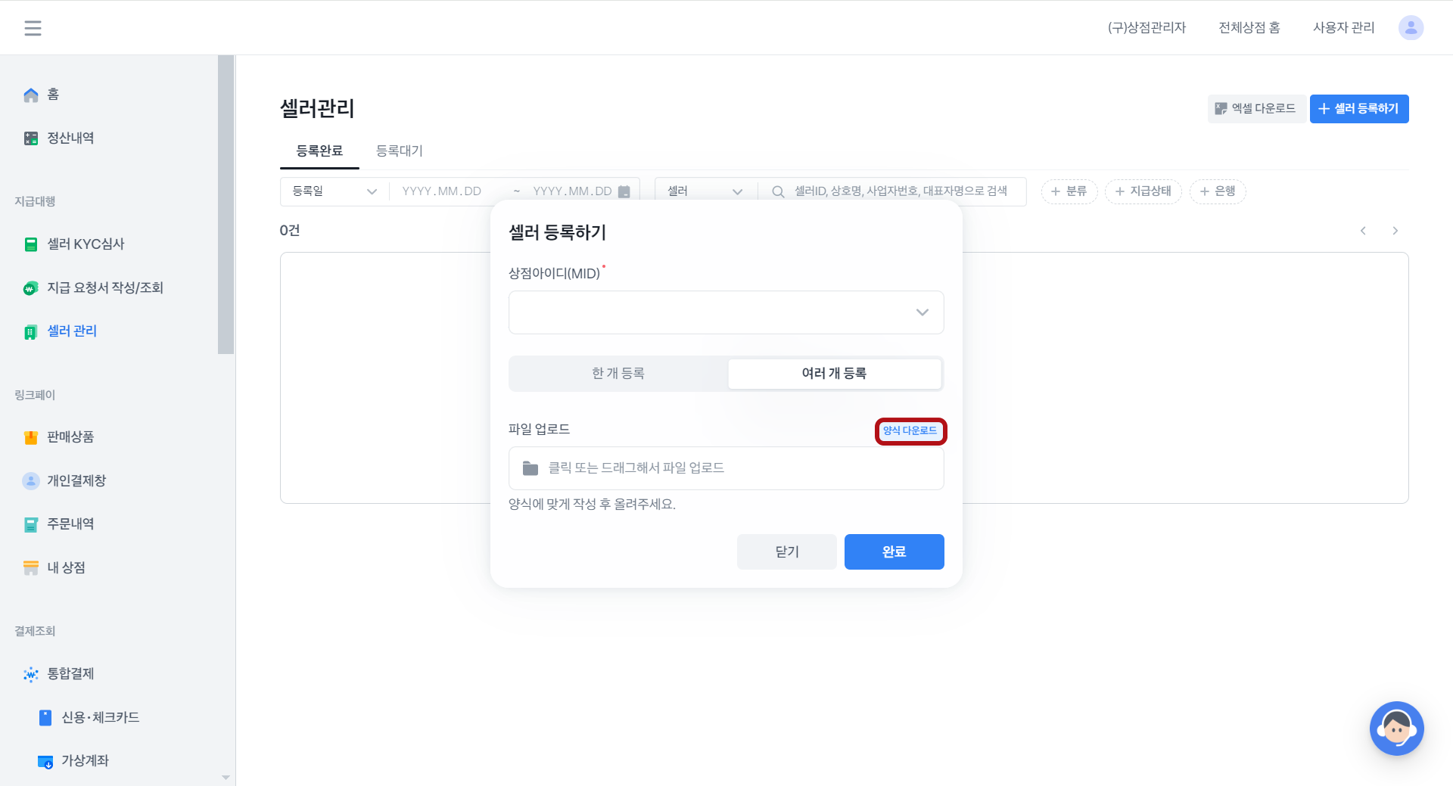Click the 통합결제 sidebar icon
The width and height of the screenshot is (1453, 786).
point(31,674)
